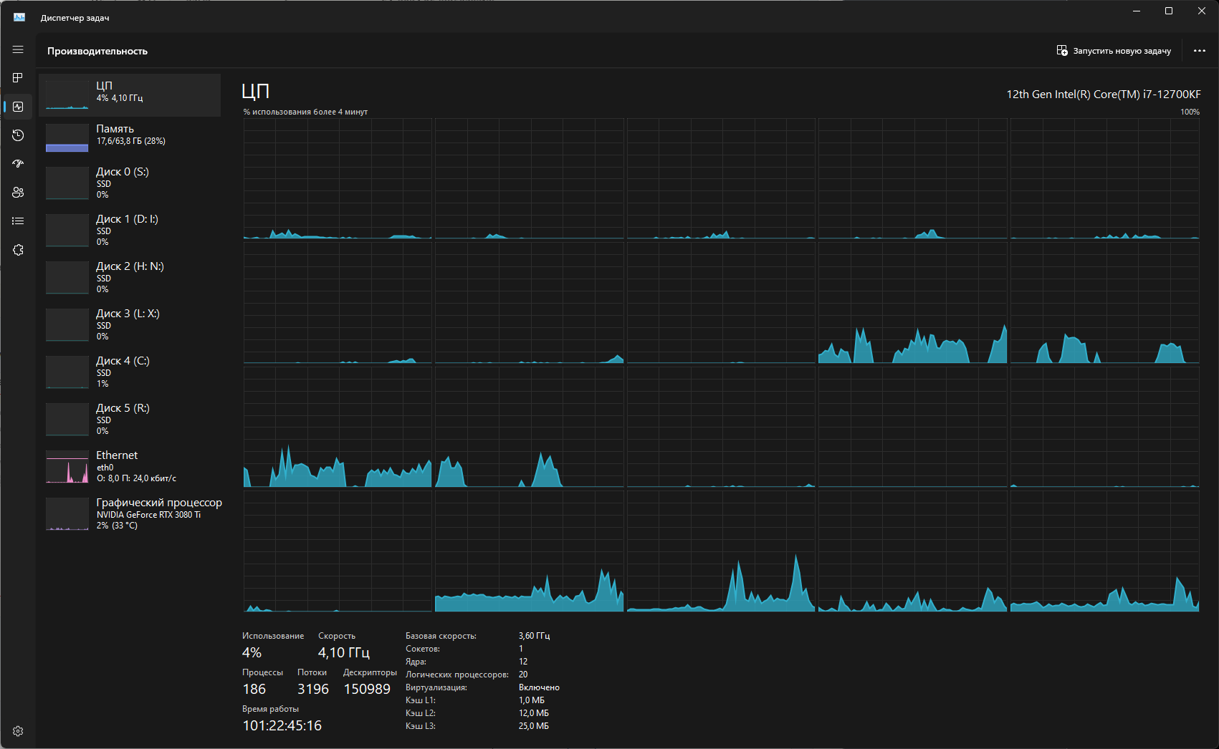Select Диск 2 (H: N:) item
Image resolution: width=1219 pixels, height=749 pixels.
click(x=130, y=277)
